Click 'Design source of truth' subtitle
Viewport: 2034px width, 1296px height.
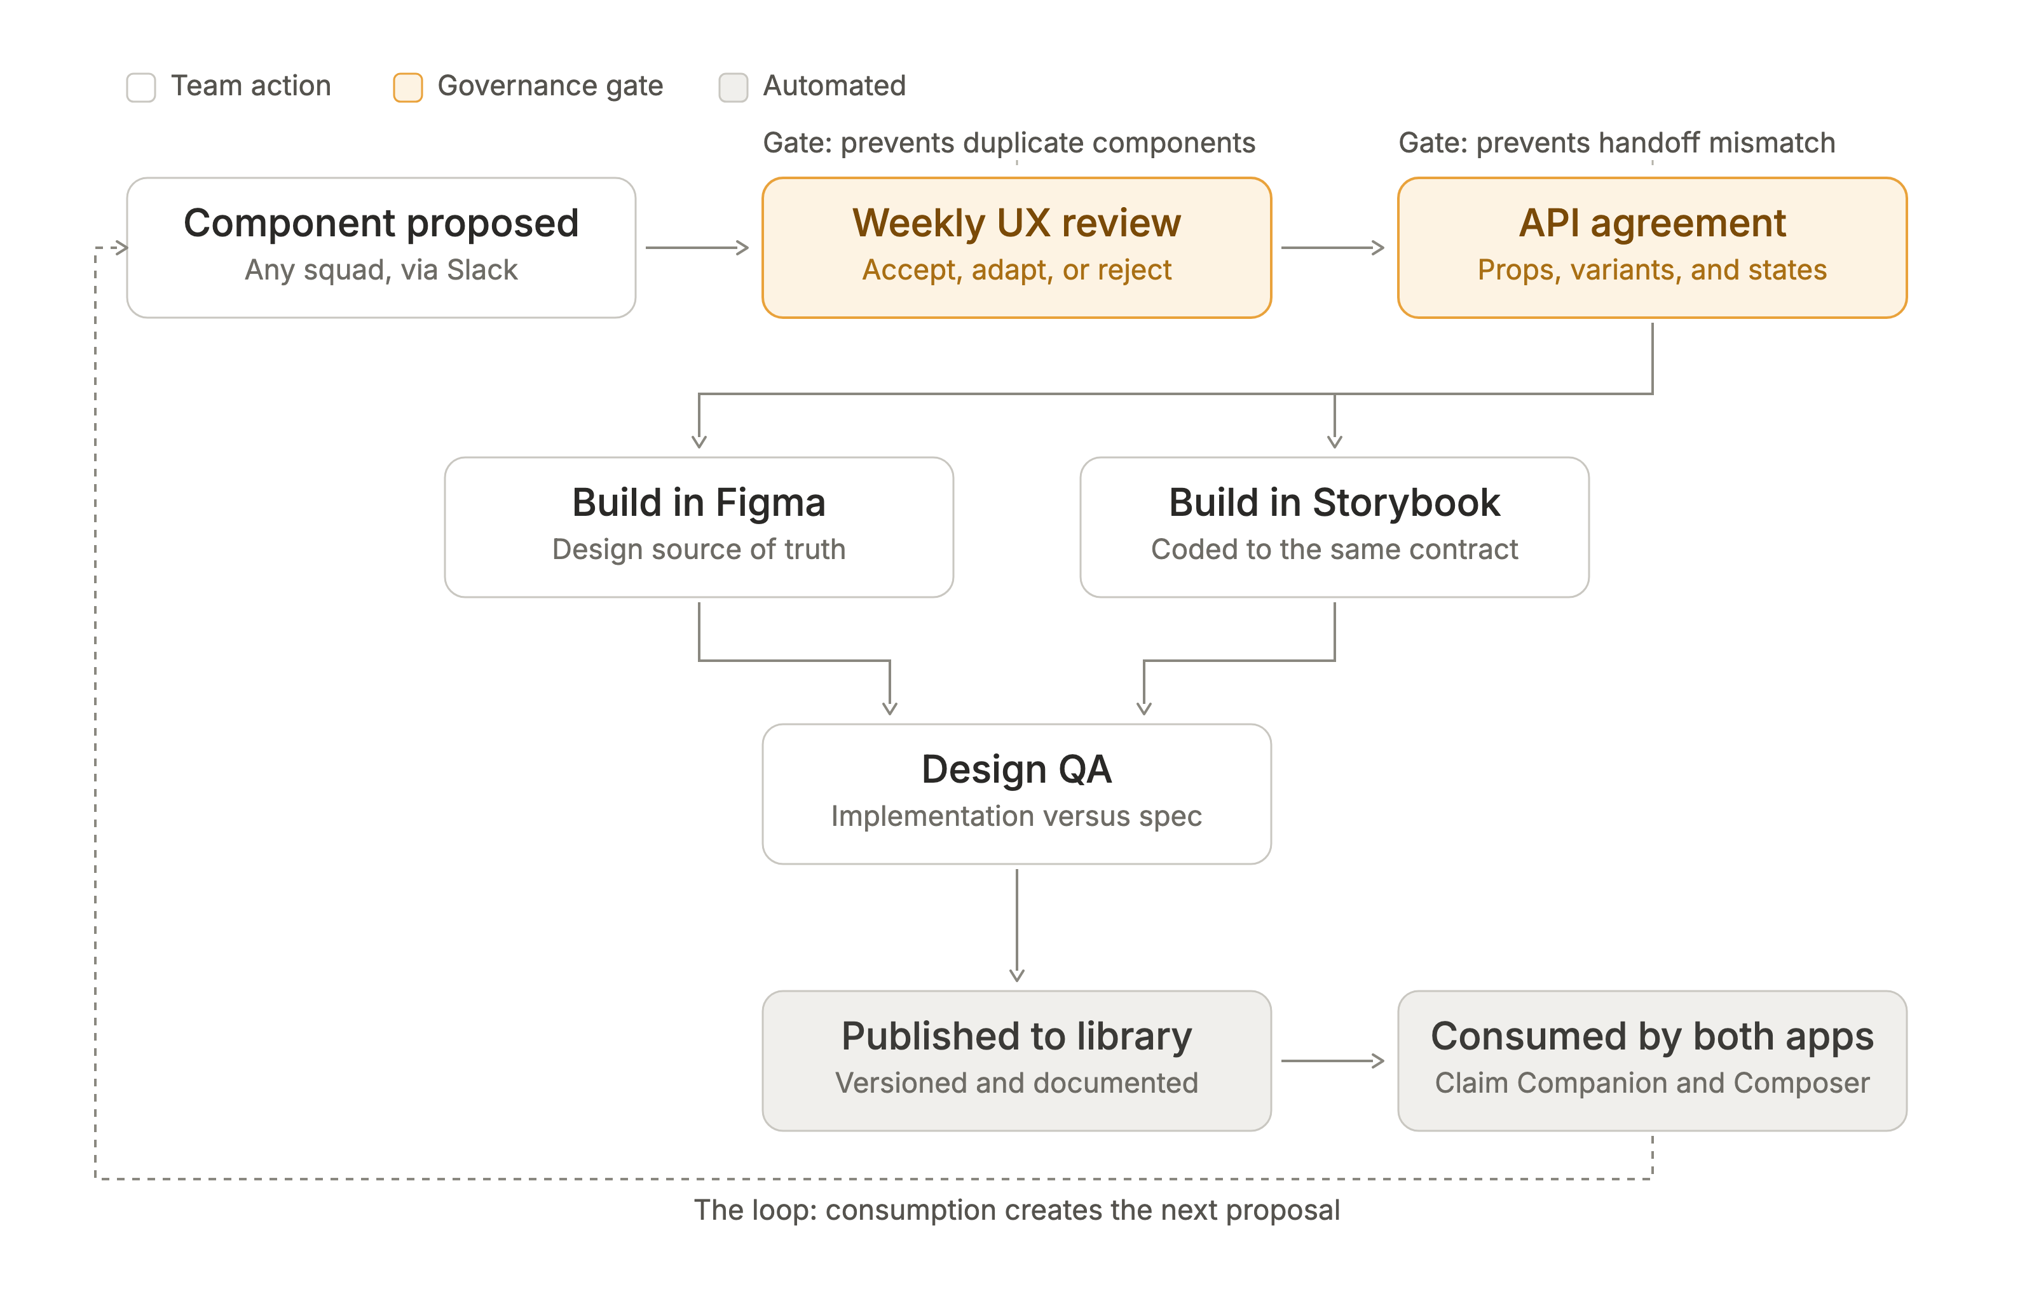click(x=699, y=550)
